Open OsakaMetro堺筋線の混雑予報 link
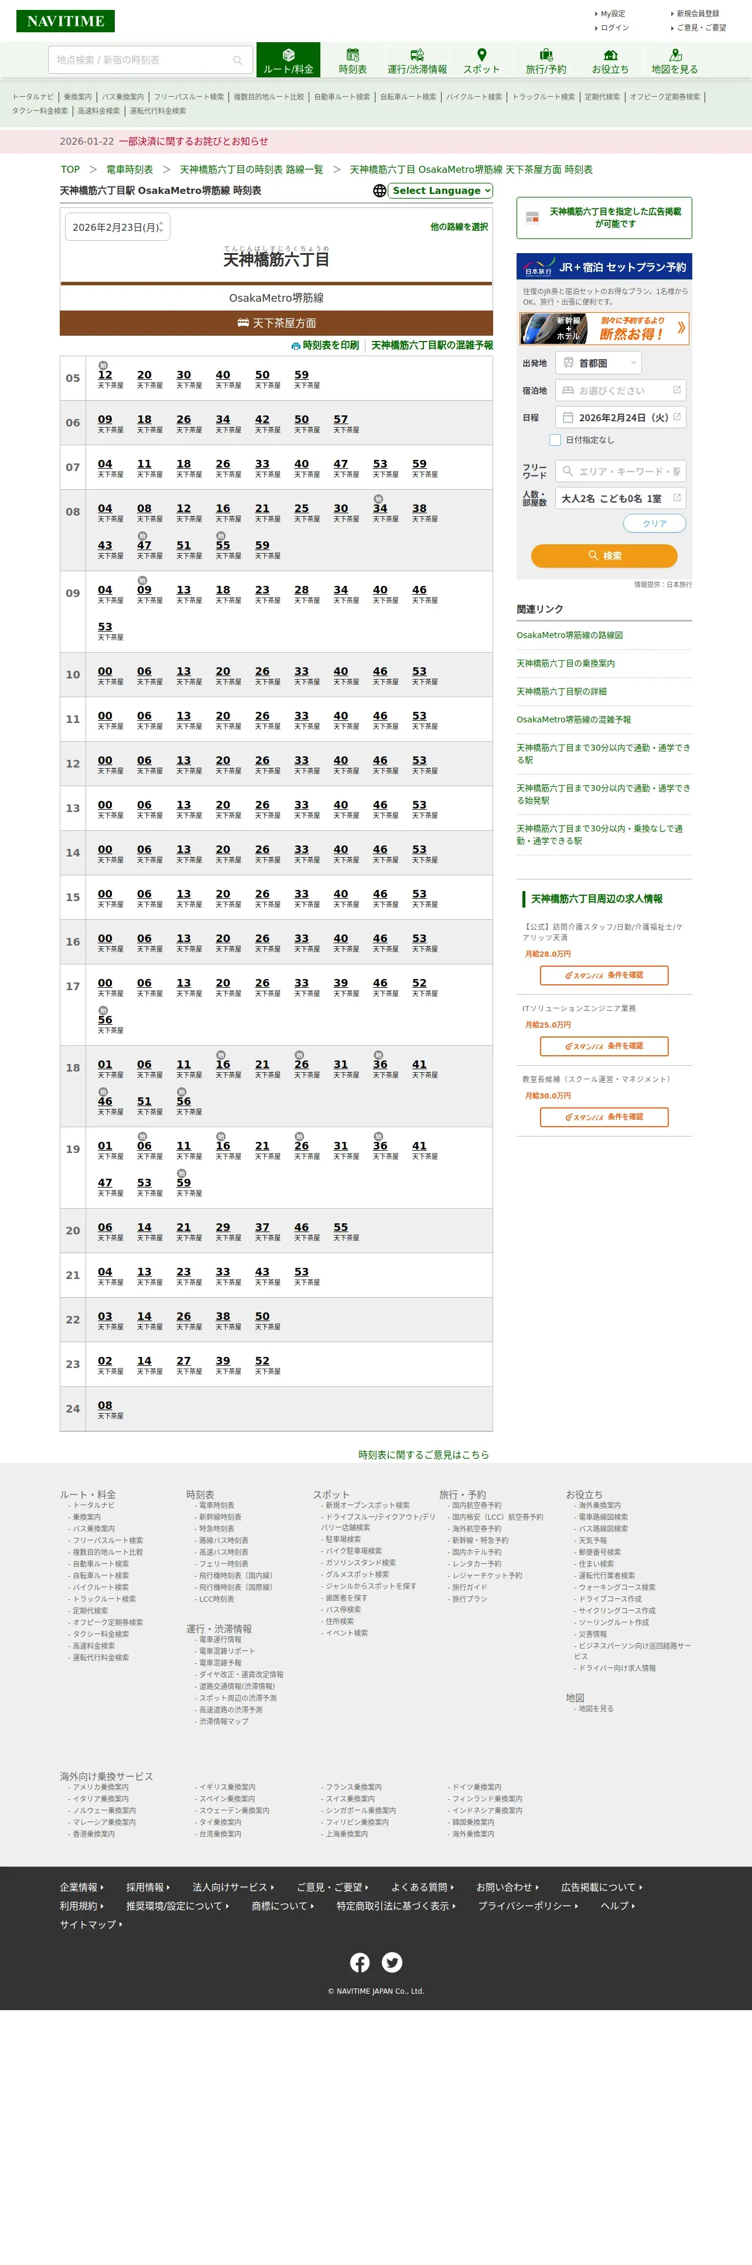Viewport: 752px width, 2265px height. pyautogui.click(x=574, y=720)
